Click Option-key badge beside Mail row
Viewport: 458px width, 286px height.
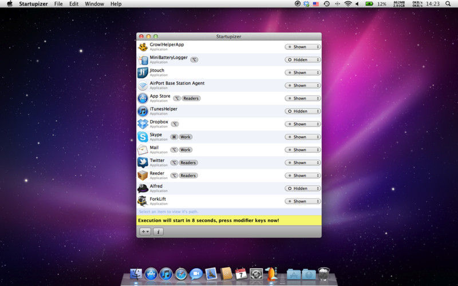click(174, 150)
